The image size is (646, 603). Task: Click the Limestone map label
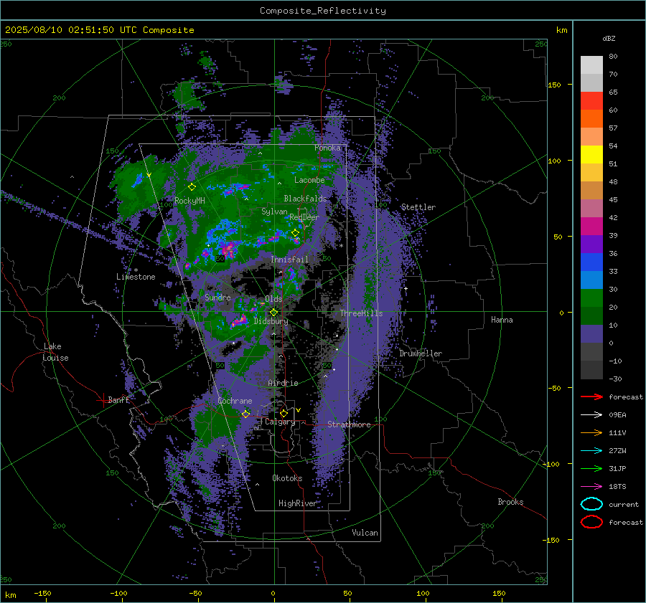[136, 277]
